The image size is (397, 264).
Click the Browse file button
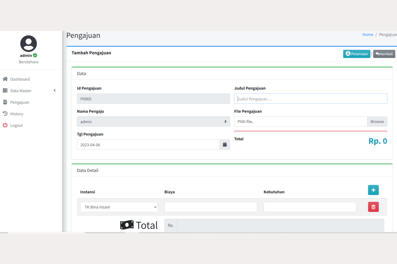377,121
